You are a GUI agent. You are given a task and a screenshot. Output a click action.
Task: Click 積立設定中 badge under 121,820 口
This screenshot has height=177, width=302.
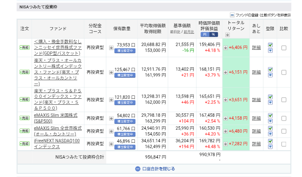(x=125, y=103)
